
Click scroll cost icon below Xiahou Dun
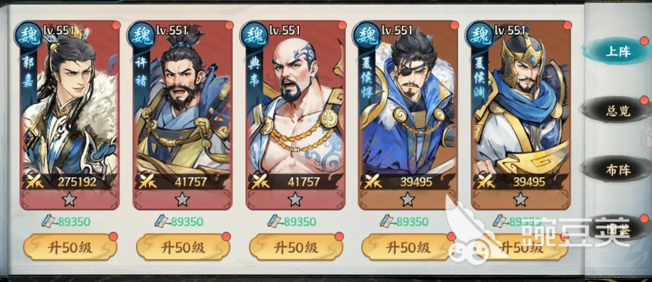point(387,222)
